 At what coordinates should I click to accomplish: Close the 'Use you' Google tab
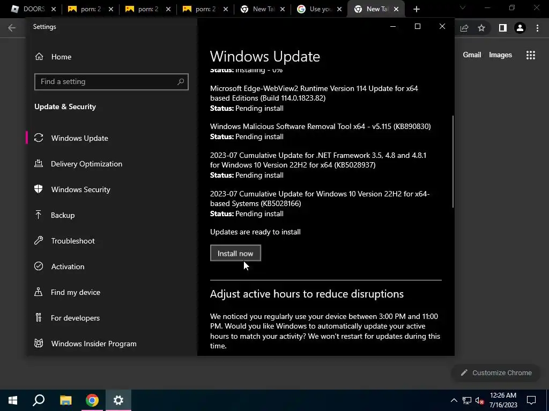tap(339, 10)
